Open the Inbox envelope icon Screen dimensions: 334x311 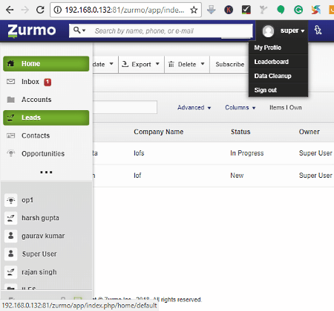pos(10,82)
